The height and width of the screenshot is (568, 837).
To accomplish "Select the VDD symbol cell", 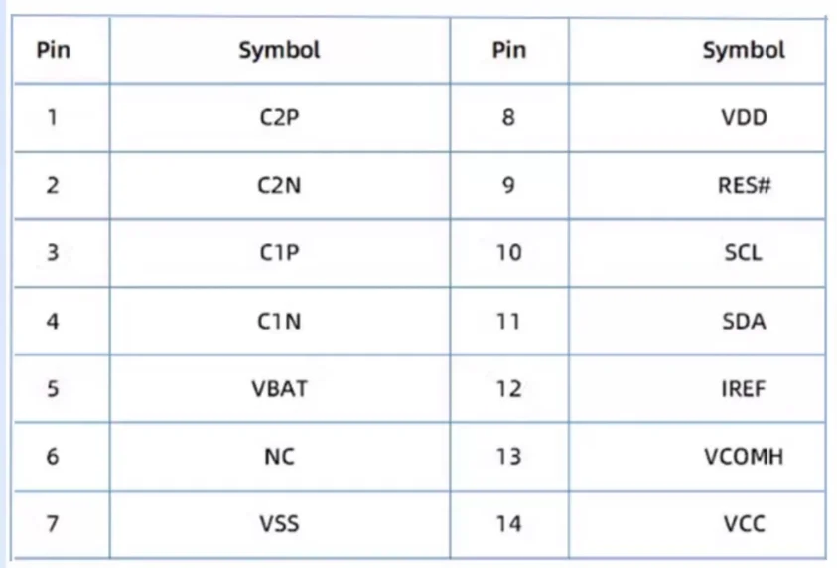I will point(697,117).
